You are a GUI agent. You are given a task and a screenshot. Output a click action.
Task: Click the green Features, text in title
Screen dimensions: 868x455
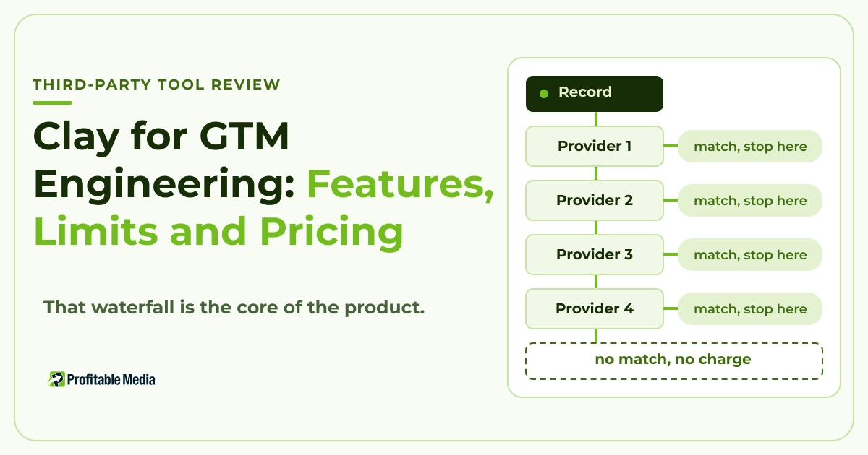401,186
